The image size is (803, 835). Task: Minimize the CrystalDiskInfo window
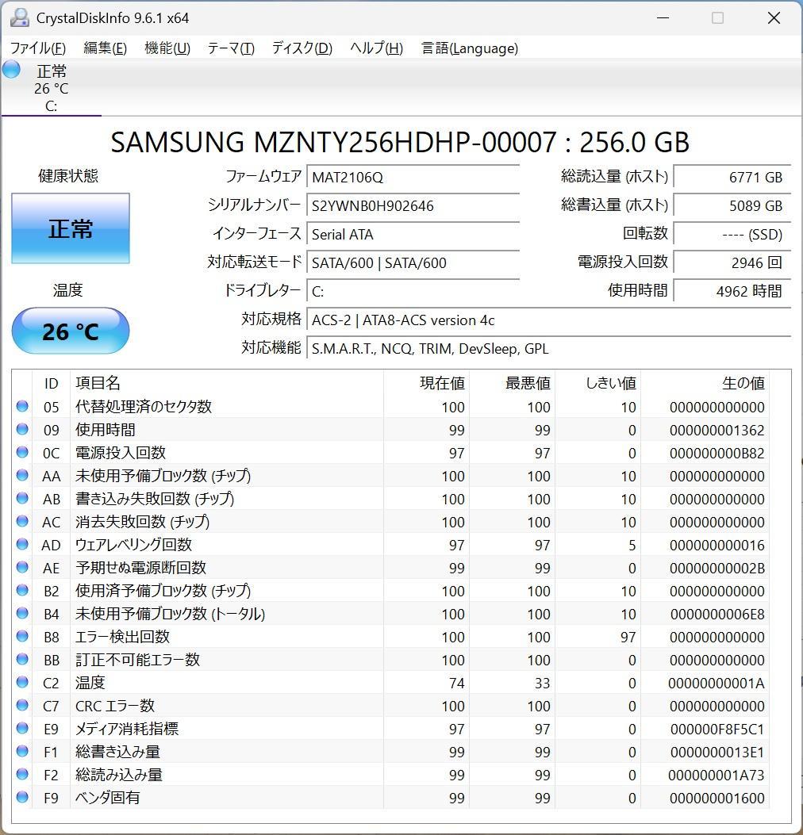tap(663, 17)
